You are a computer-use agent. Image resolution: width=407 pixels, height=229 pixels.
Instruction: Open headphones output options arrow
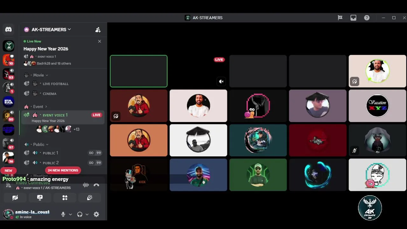coord(87,214)
